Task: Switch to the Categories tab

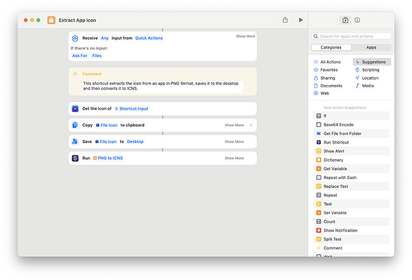Action: (x=331, y=47)
